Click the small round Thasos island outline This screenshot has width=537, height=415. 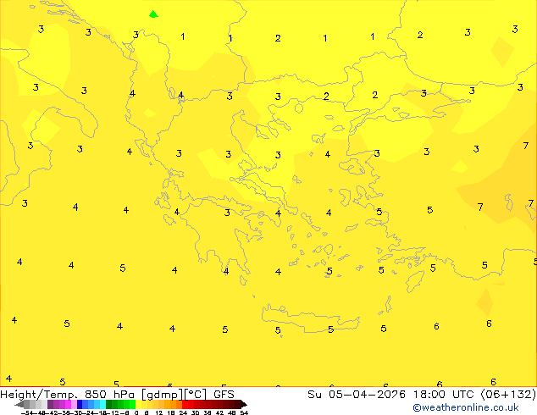tap(299, 108)
